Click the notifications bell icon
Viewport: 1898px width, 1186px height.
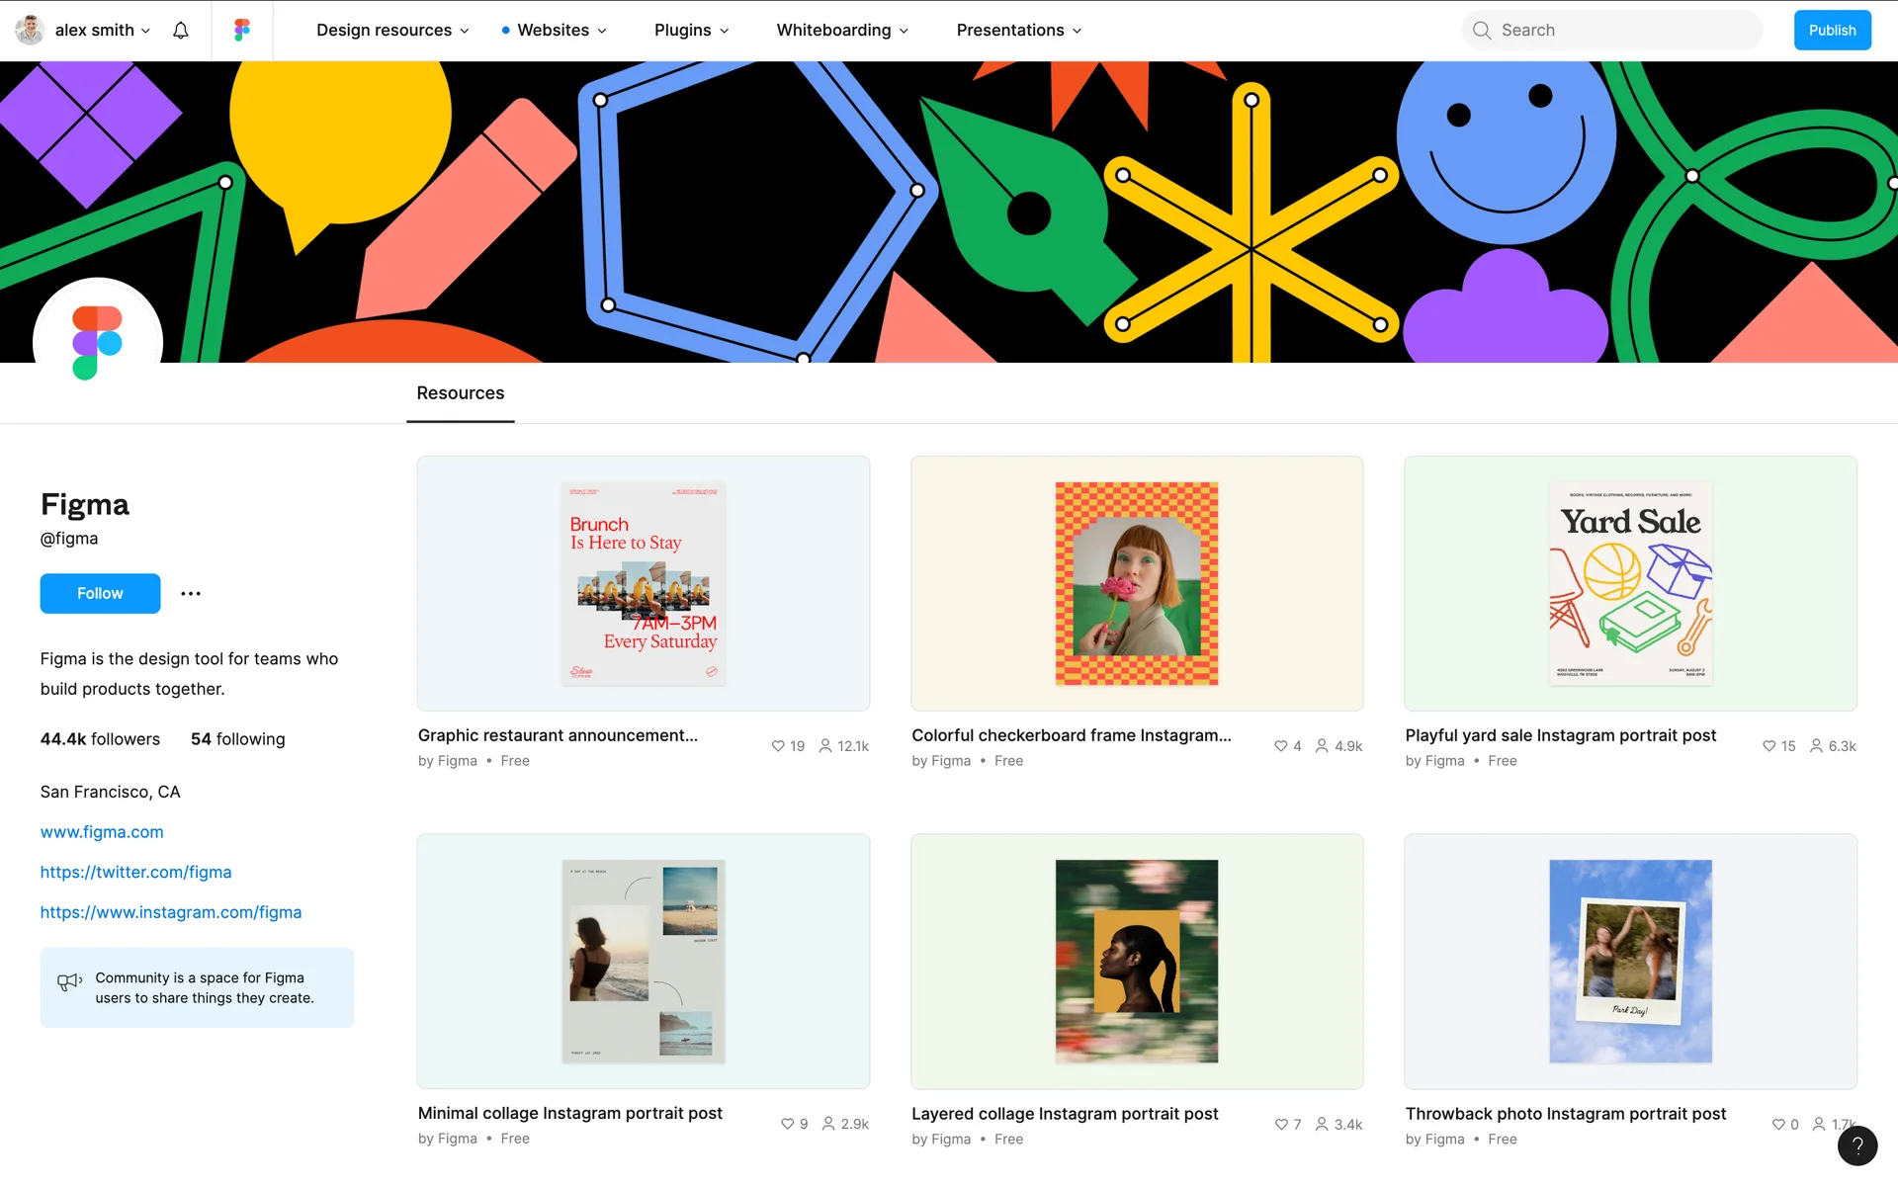point(180,31)
